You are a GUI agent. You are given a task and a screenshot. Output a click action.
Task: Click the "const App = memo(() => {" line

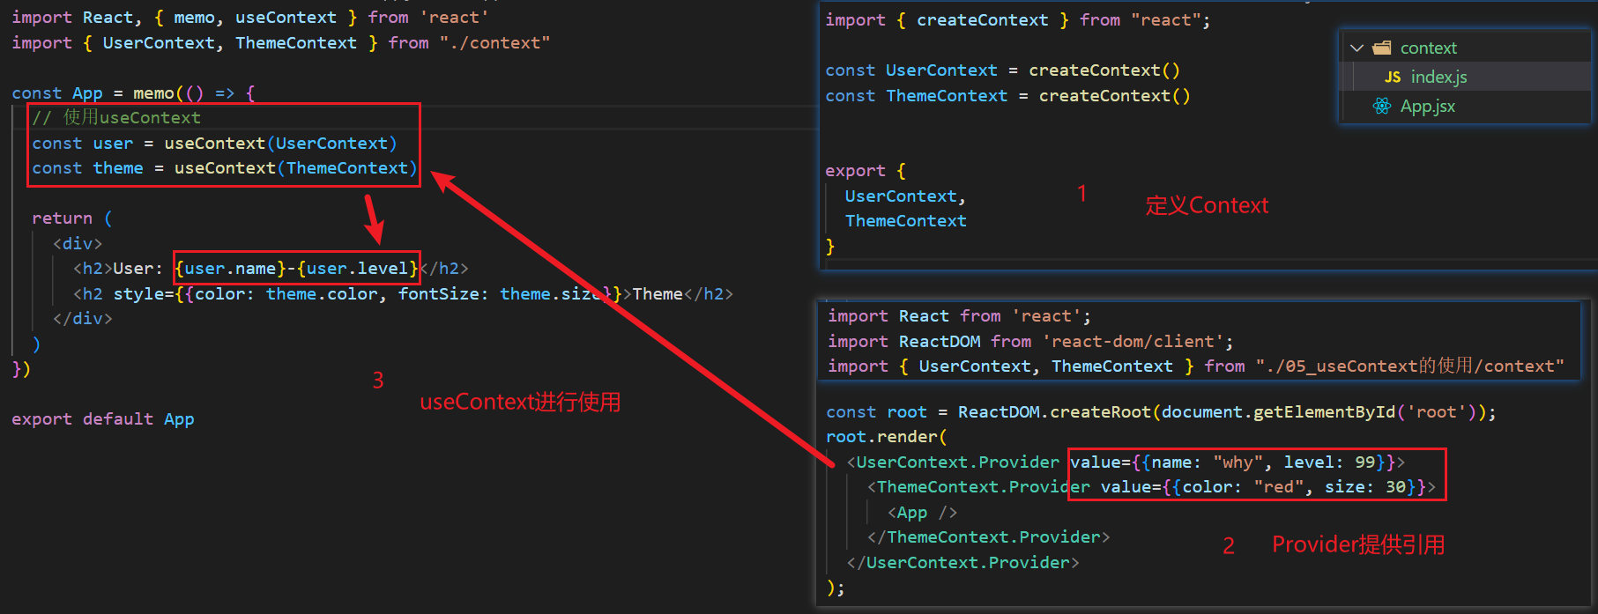(x=133, y=93)
